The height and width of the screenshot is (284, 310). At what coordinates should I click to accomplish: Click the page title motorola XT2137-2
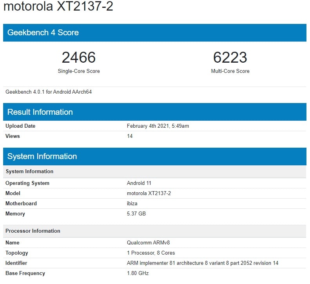click(58, 6)
